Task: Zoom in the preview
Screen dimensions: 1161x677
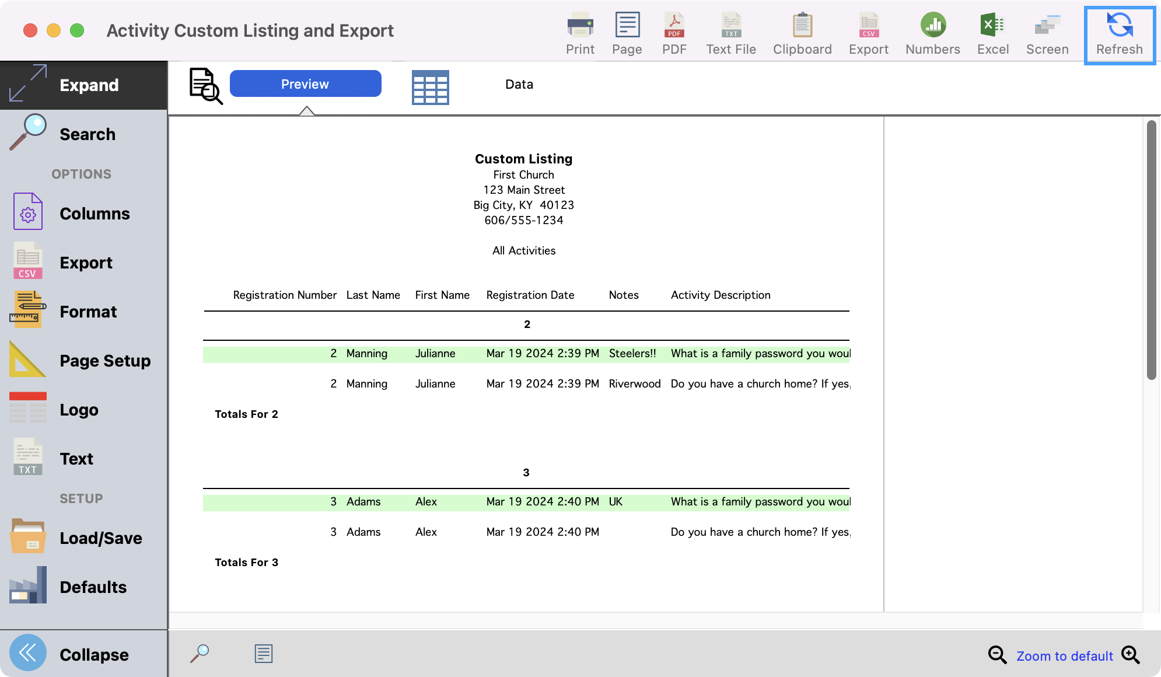Action: (1130, 655)
